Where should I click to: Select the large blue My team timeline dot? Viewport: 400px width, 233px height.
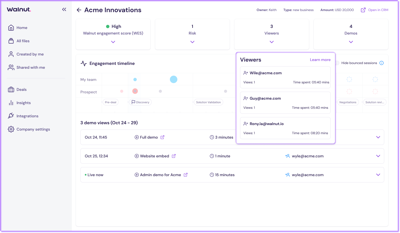[x=173, y=80]
